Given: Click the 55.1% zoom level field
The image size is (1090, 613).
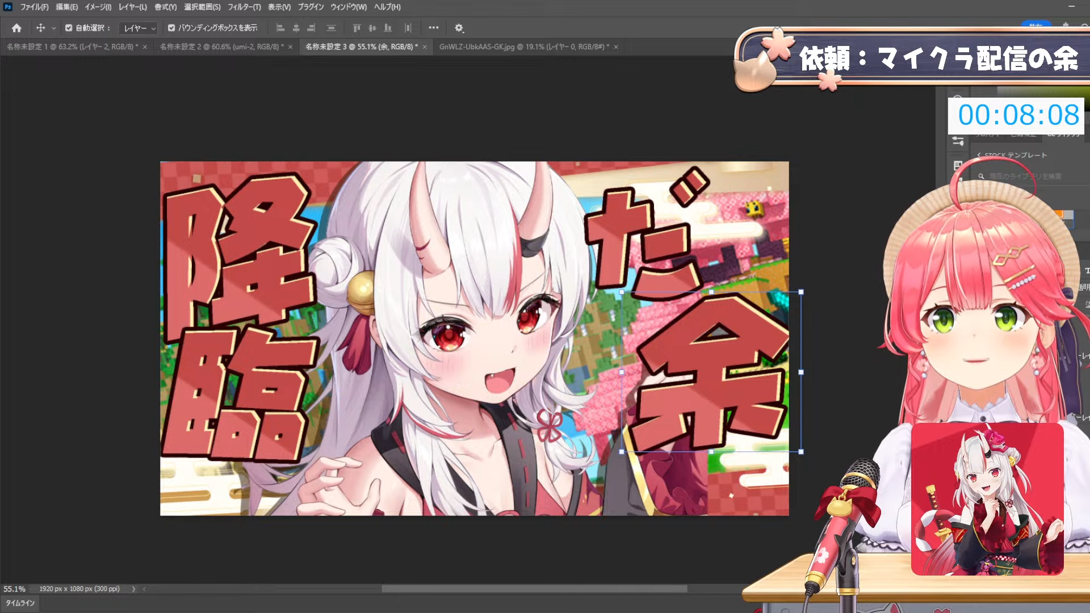Looking at the screenshot, I should [x=15, y=589].
